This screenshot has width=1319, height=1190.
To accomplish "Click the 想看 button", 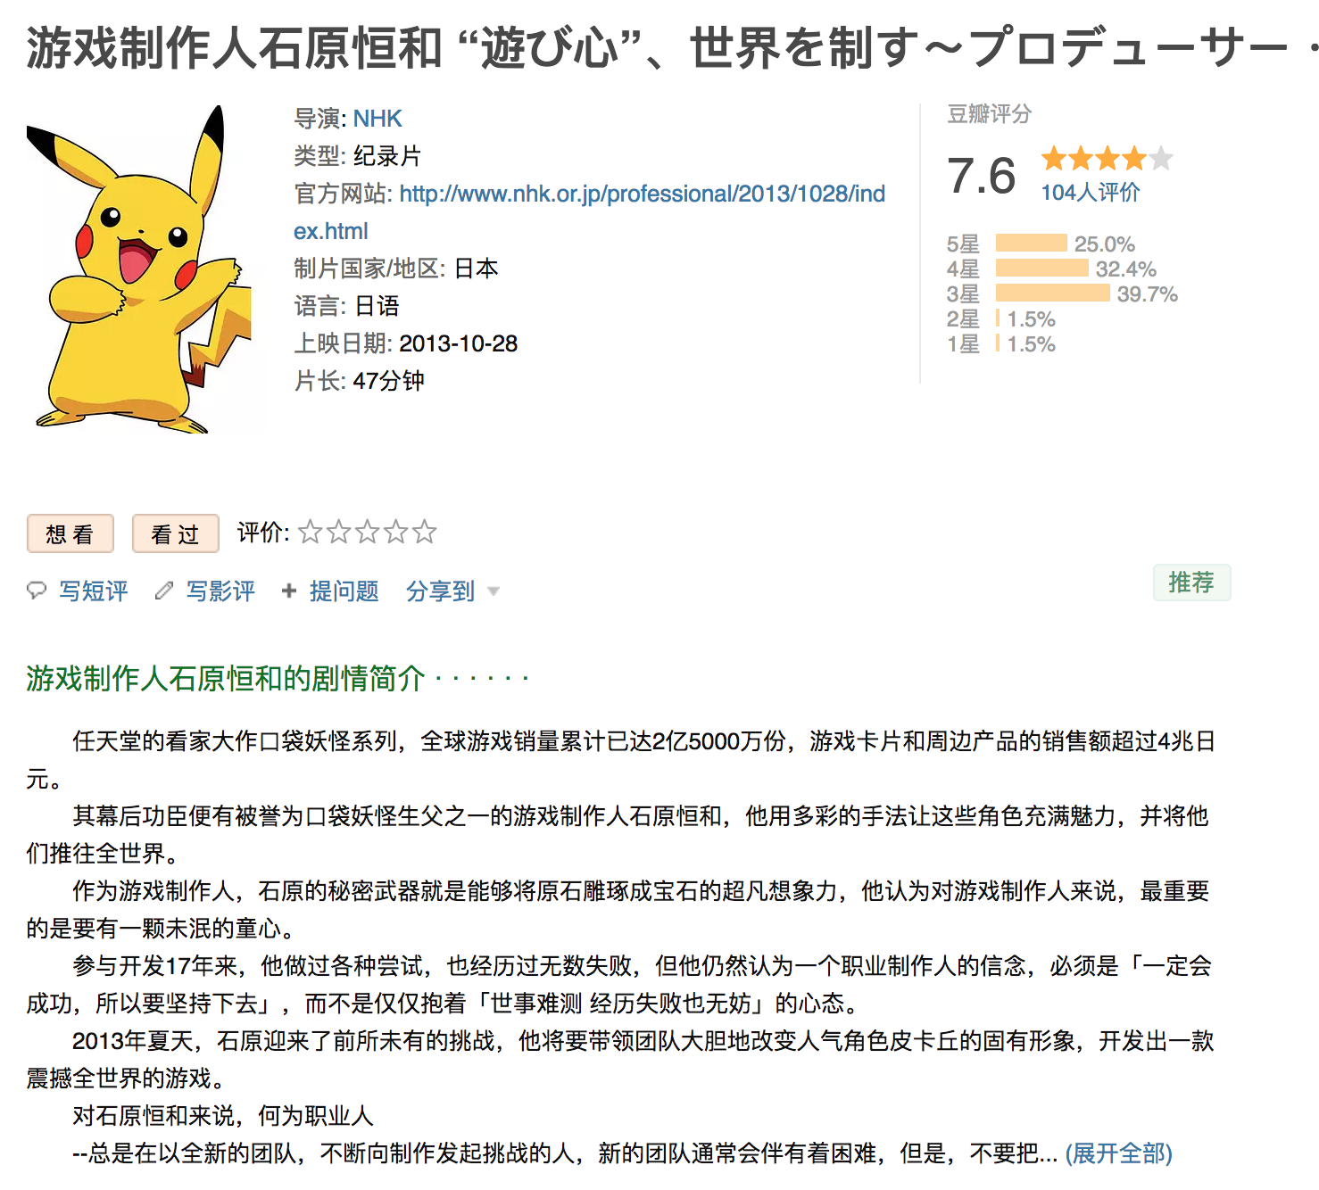I will (71, 533).
